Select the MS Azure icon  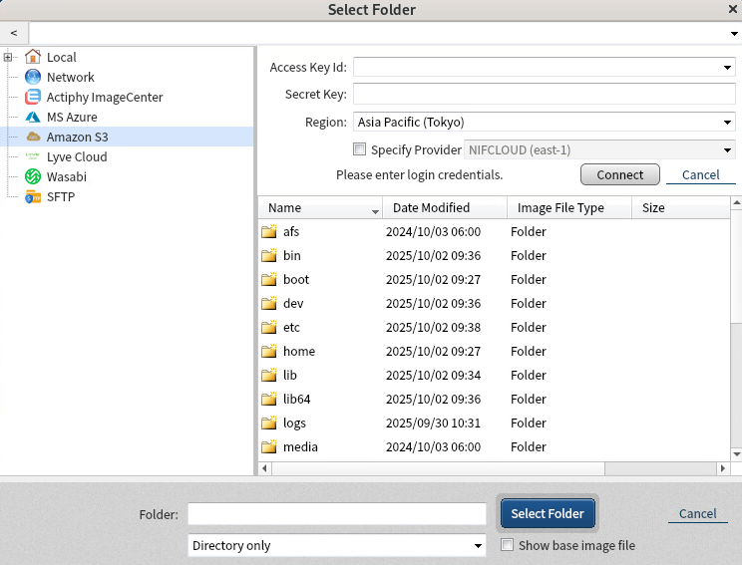click(x=33, y=117)
